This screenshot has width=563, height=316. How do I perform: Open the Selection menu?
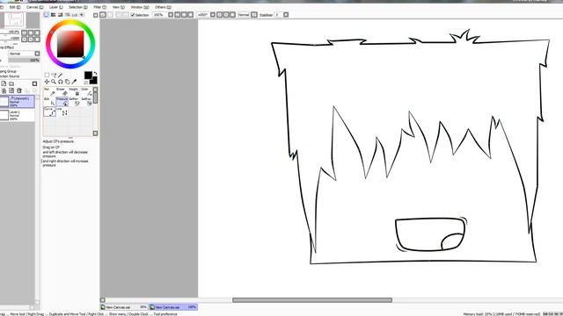tap(78, 7)
